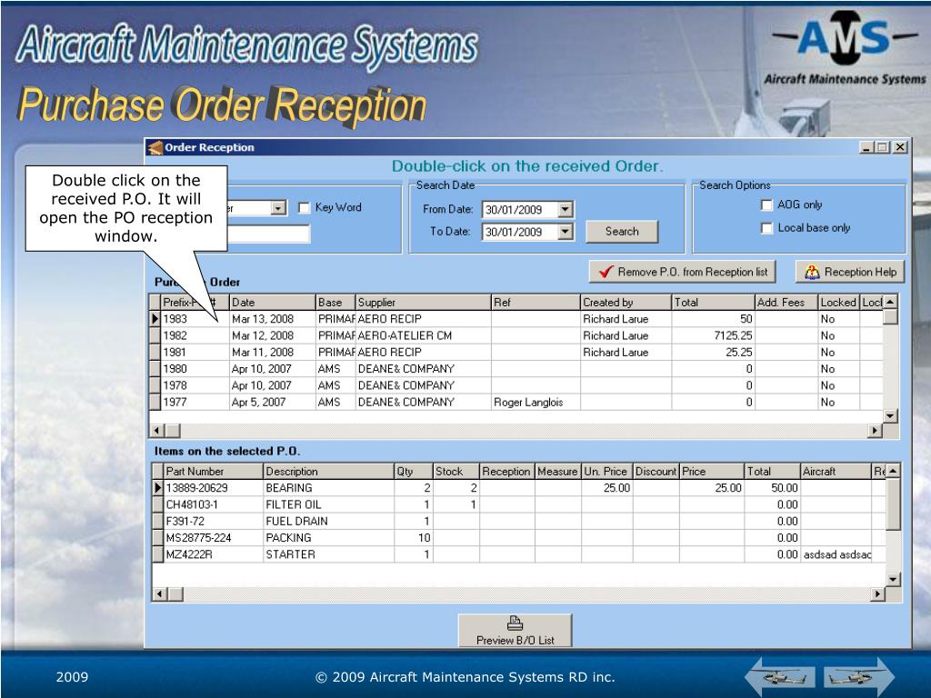Click the Roger Langlois reference cell

pyautogui.click(x=536, y=402)
